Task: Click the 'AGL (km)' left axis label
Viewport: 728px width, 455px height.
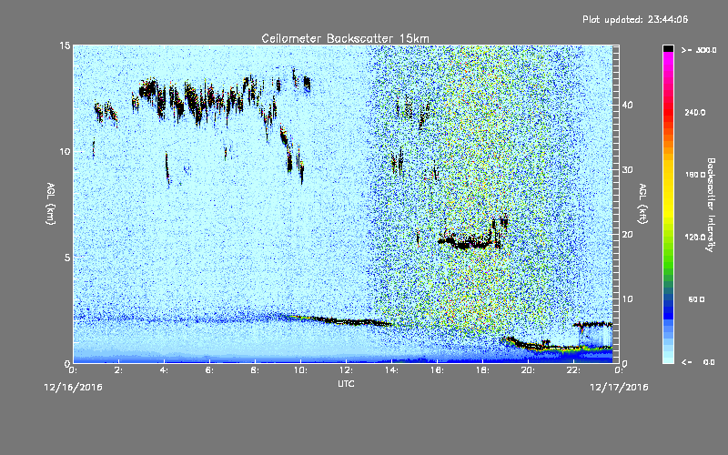Action: tap(51, 204)
